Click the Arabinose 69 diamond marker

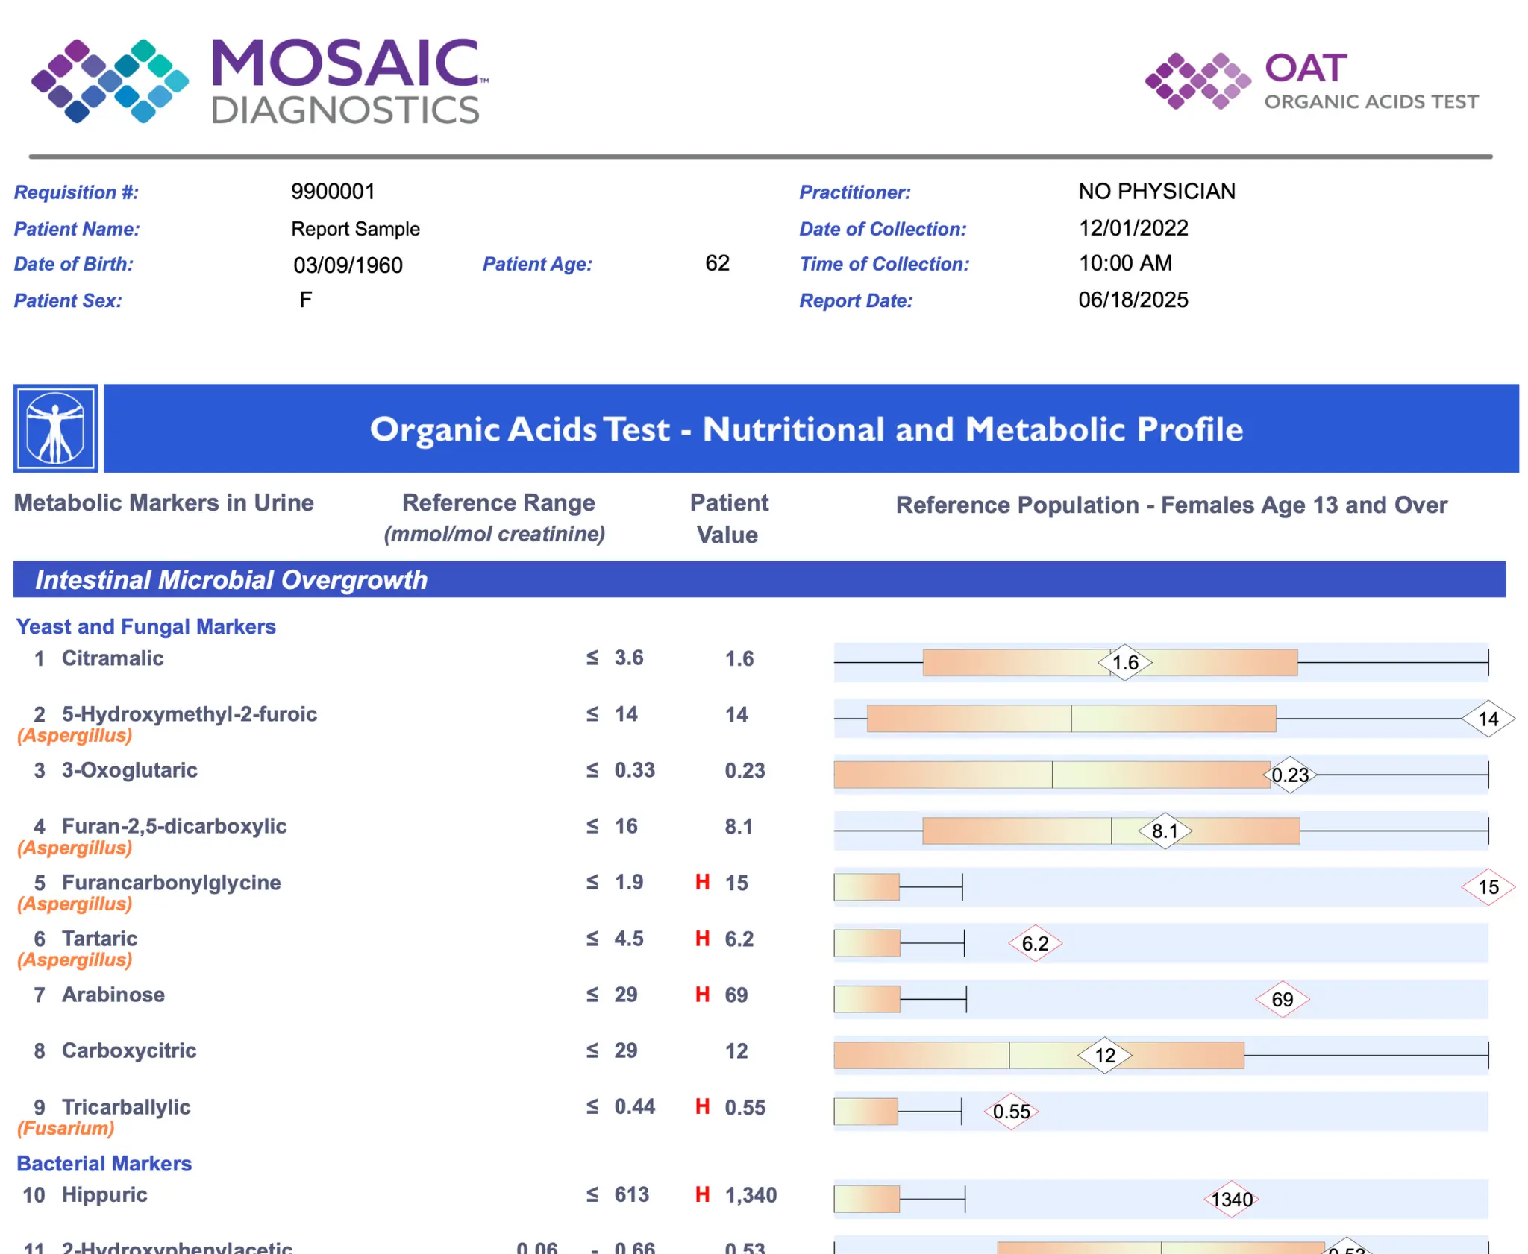coord(1282,999)
